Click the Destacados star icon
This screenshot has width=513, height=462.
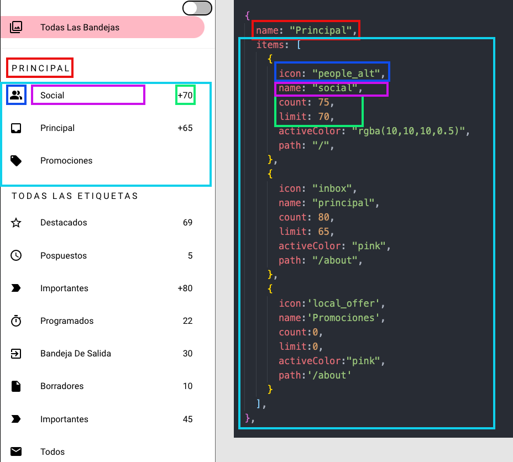coord(16,223)
